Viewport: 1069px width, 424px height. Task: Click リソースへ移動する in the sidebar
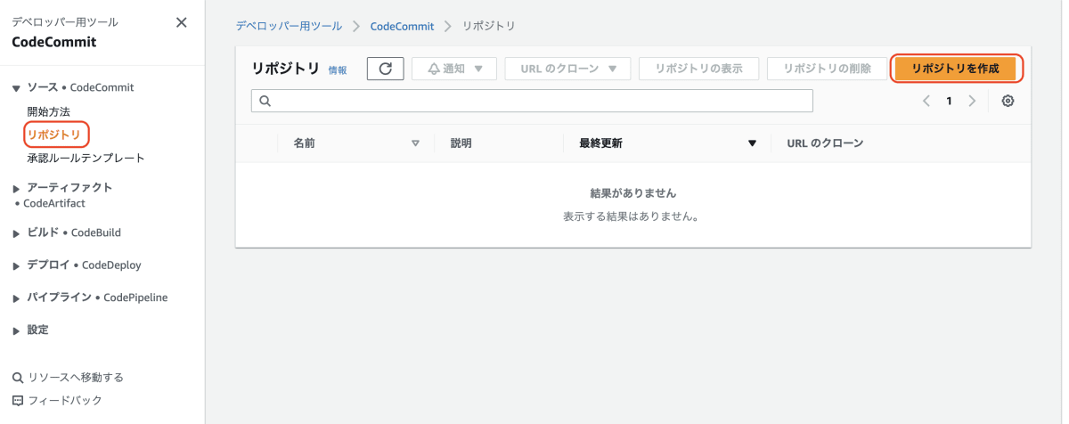pyautogui.click(x=76, y=378)
